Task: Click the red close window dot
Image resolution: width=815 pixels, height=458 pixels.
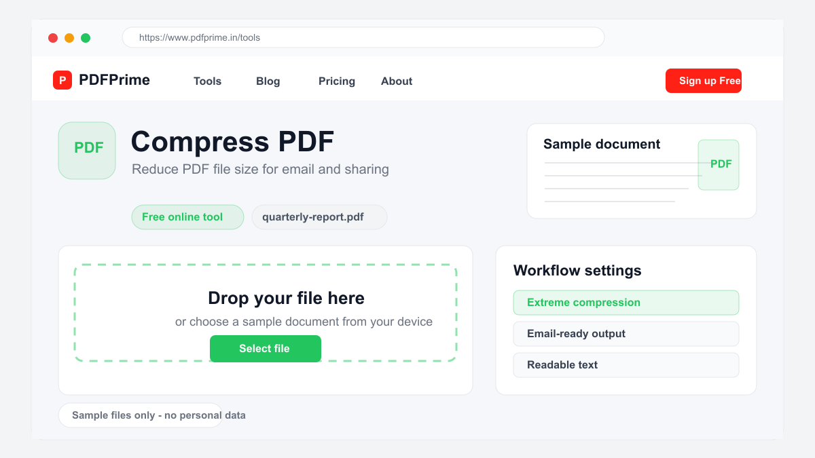Action: pos(53,38)
